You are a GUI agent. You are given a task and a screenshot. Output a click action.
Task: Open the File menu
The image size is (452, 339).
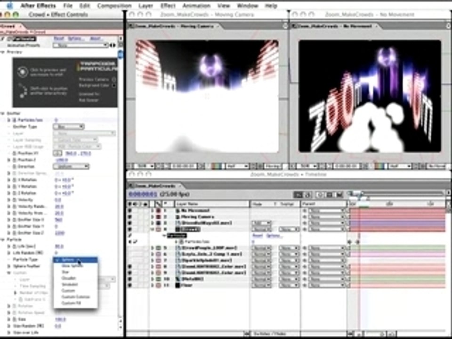(x=68, y=6)
